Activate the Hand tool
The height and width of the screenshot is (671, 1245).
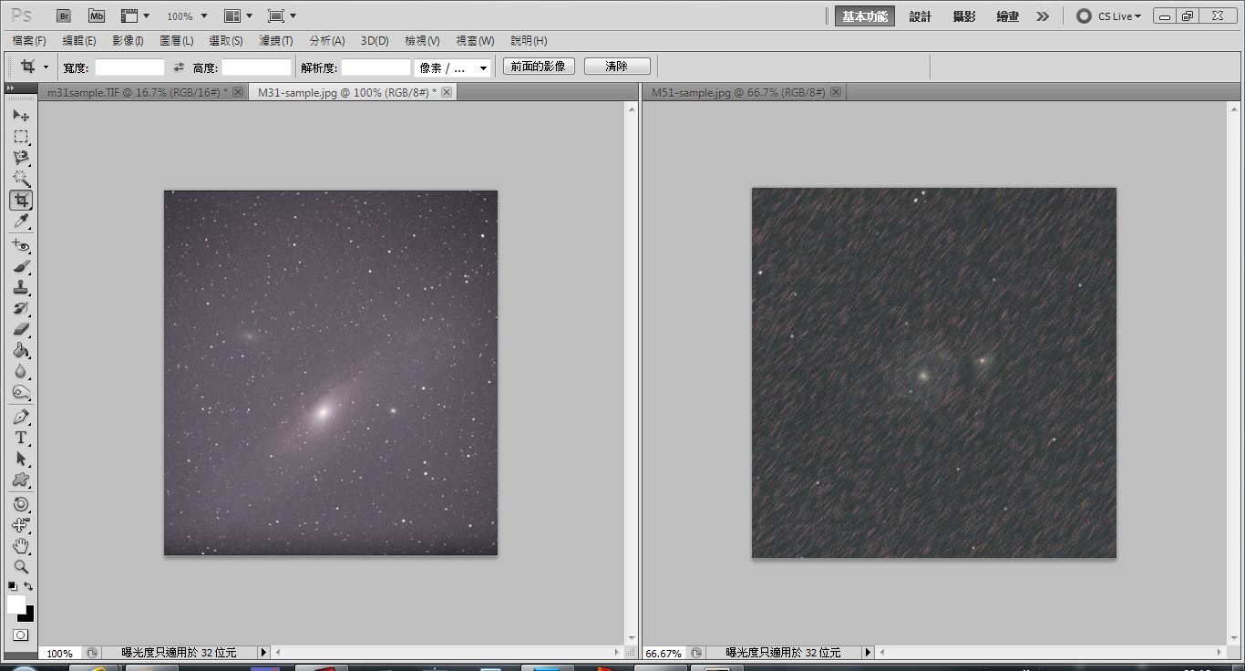pyautogui.click(x=21, y=546)
